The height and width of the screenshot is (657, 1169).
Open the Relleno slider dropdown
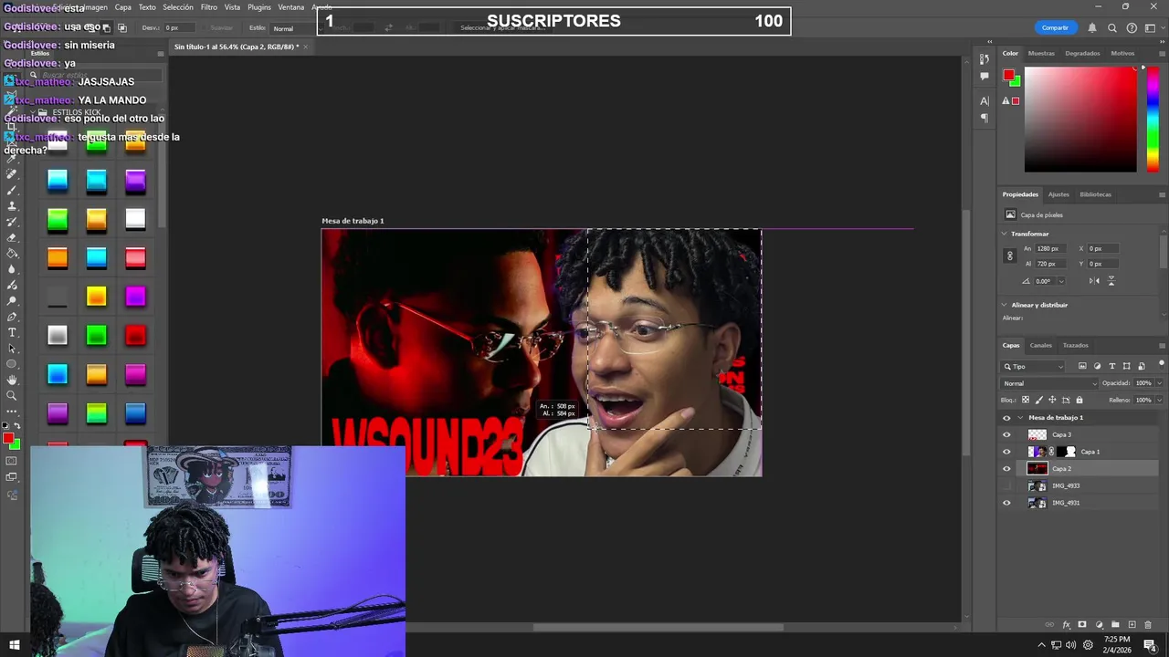coord(1160,400)
